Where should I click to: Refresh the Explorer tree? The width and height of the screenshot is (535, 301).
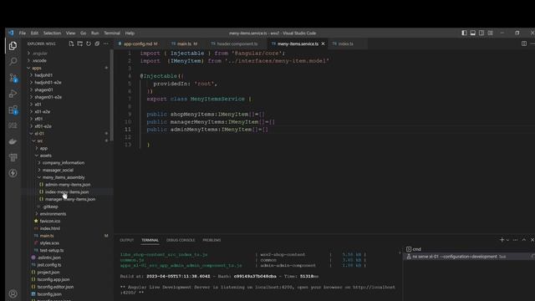pyautogui.click(x=89, y=43)
